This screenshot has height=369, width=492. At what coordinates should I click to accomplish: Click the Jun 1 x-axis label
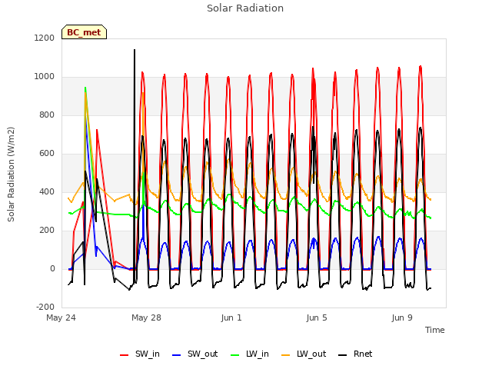pyautogui.click(x=231, y=317)
